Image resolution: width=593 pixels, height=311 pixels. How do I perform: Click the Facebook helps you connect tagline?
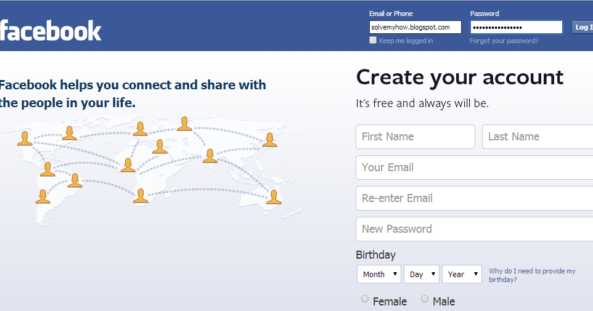pos(133,94)
